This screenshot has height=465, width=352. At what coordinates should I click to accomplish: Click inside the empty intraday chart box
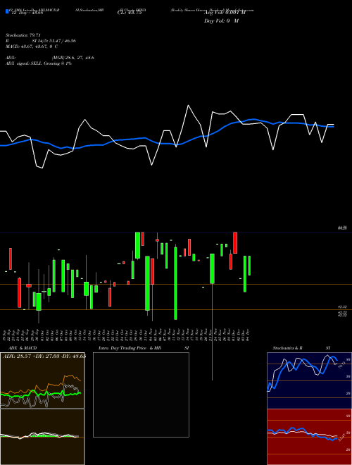[x=141, y=395]
